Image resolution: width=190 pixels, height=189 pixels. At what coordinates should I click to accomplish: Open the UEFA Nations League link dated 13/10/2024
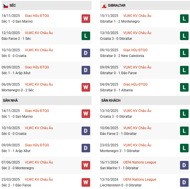click(140, 180)
